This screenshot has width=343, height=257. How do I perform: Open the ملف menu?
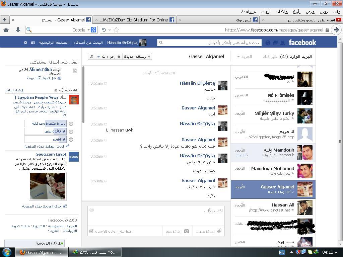[337, 12]
